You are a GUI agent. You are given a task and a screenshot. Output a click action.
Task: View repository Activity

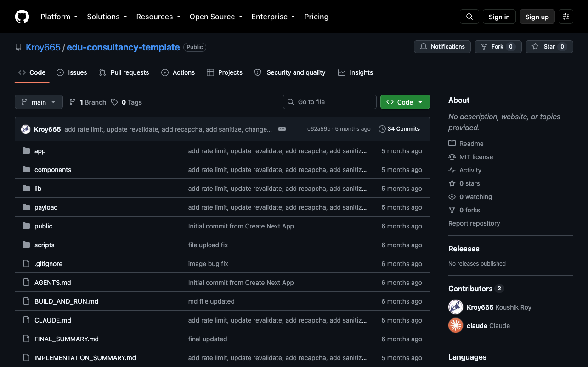pyautogui.click(x=465, y=170)
